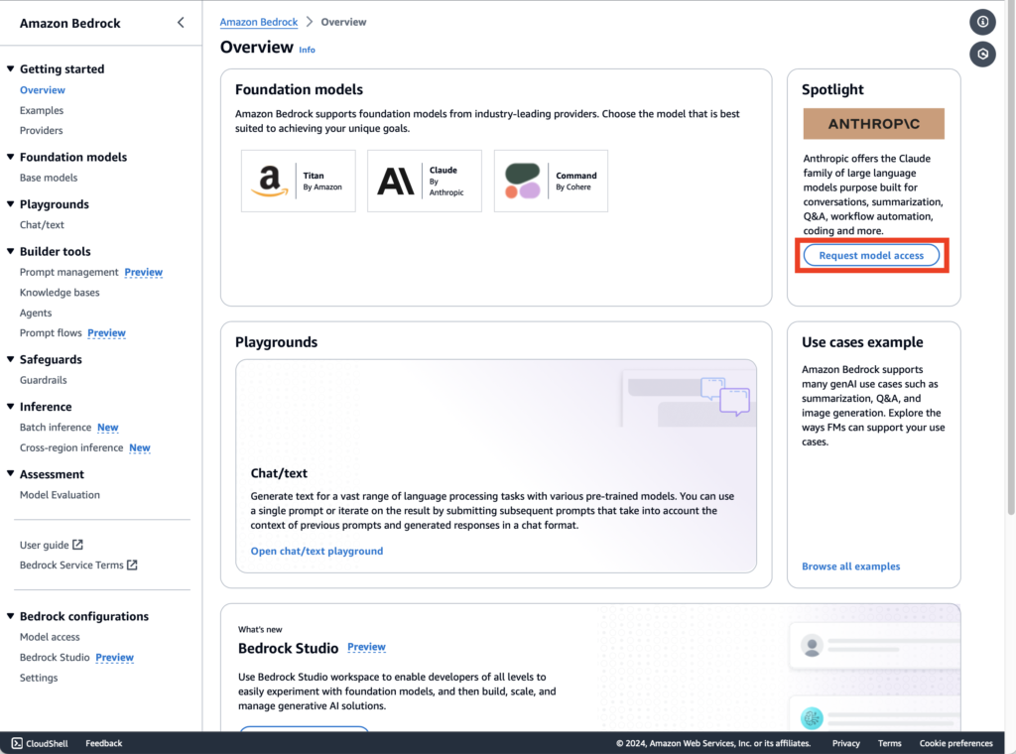
Task: Click the hexagon settings icon at top right
Action: pyautogui.click(x=982, y=54)
